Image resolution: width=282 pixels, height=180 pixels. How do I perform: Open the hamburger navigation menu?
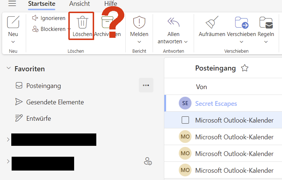click(12, 3)
